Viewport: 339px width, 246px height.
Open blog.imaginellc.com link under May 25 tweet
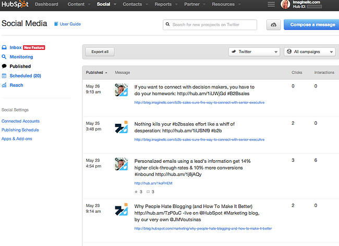click(199, 139)
